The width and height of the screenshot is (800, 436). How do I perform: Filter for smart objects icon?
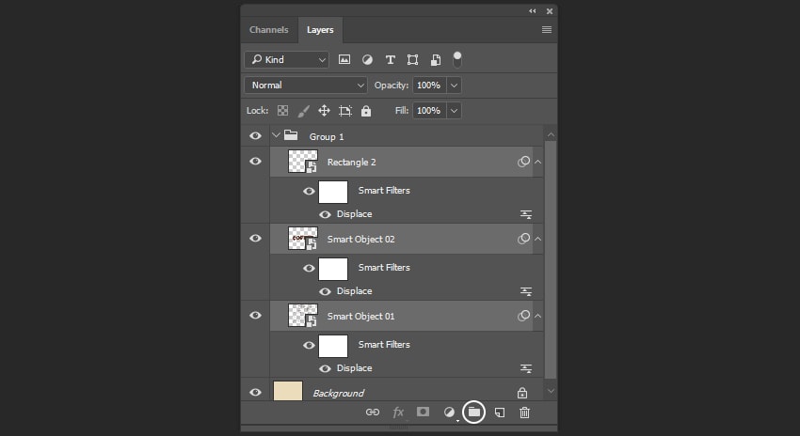pyautogui.click(x=436, y=59)
